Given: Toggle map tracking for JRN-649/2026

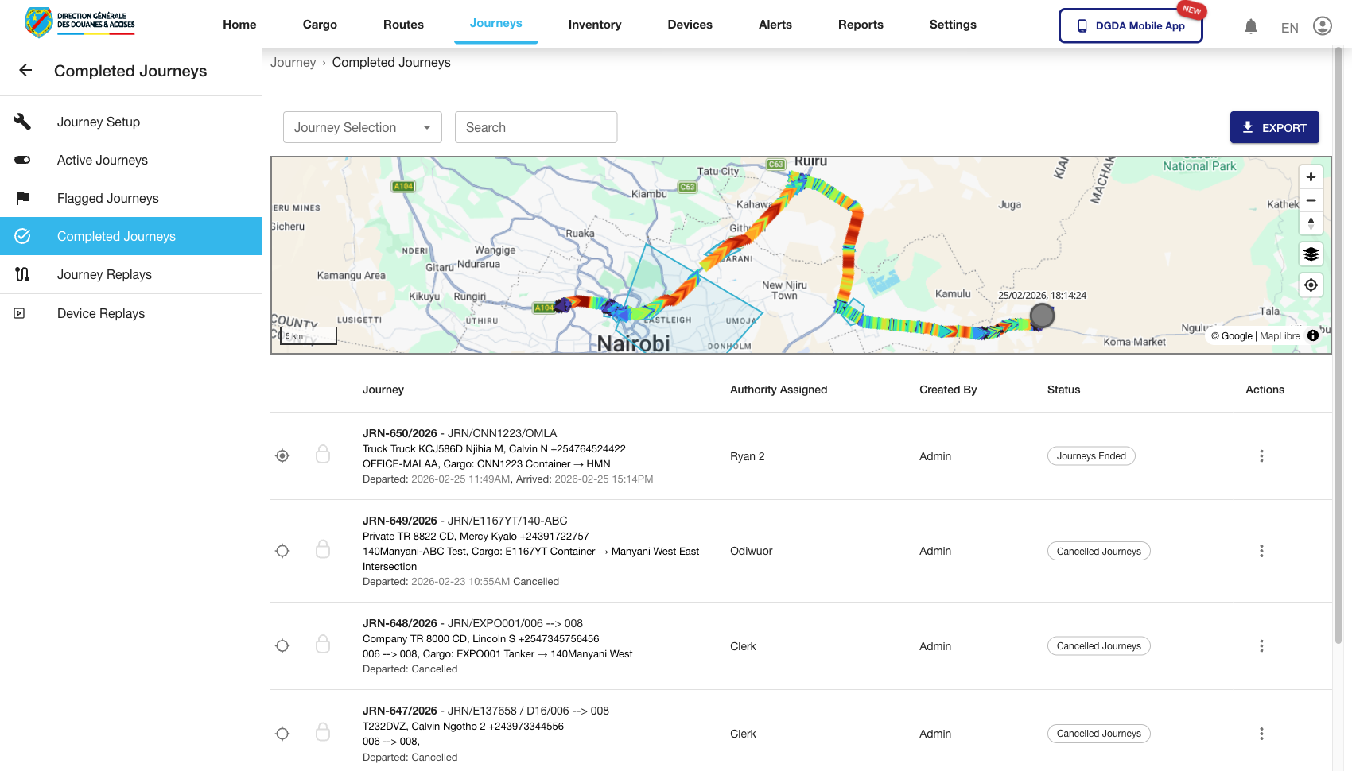Looking at the screenshot, I should pos(282,551).
